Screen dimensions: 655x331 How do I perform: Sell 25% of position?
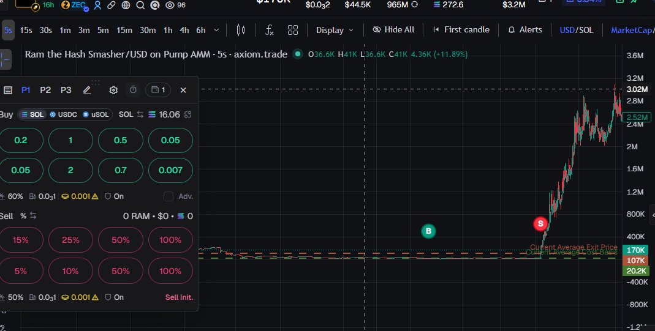point(70,240)
